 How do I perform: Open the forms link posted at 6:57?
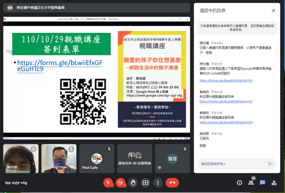(x=226, y=80)
